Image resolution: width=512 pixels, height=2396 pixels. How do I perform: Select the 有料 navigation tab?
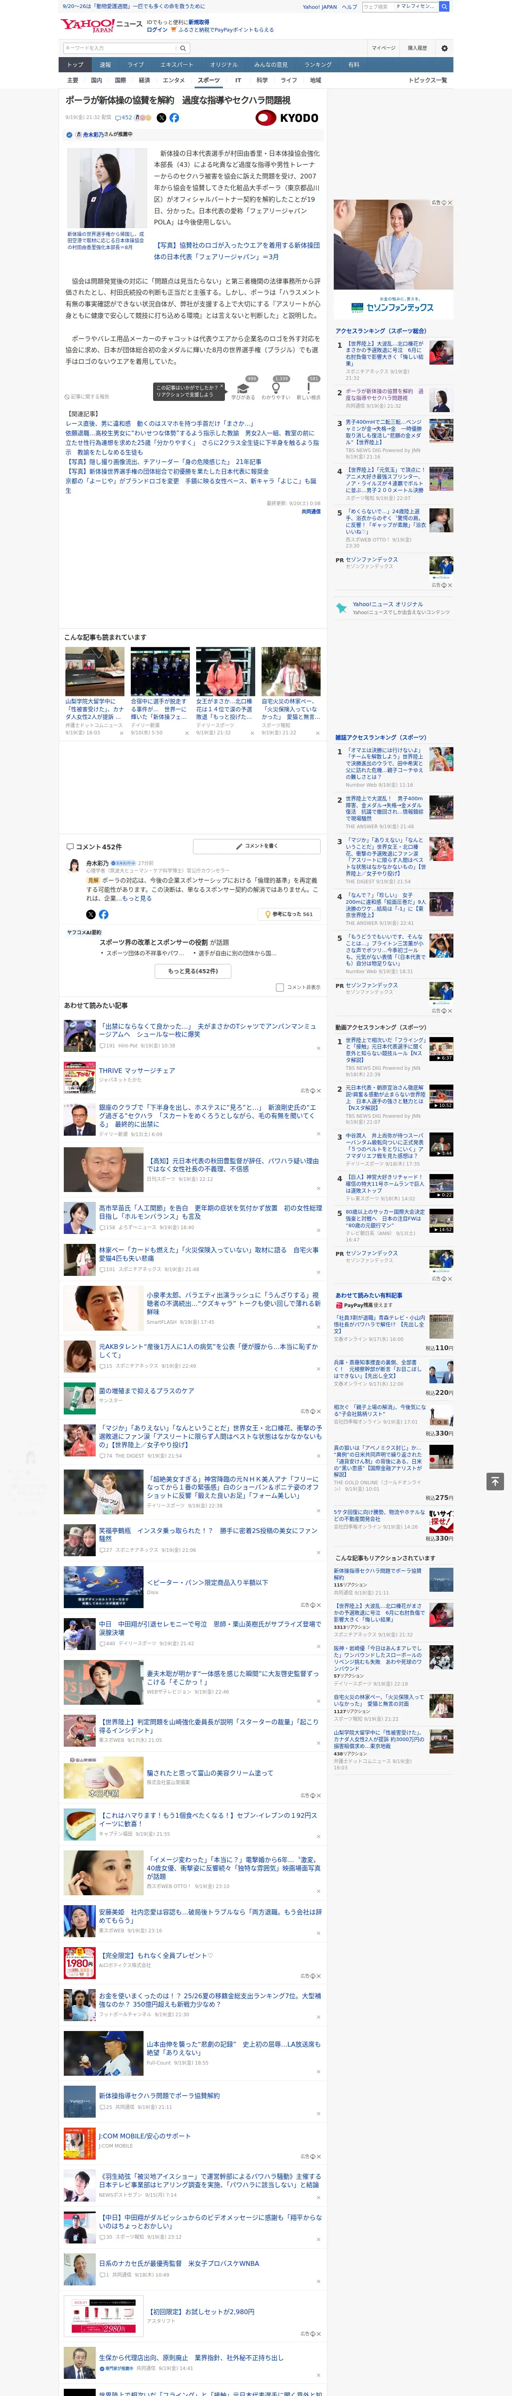(x=353, y=65)
